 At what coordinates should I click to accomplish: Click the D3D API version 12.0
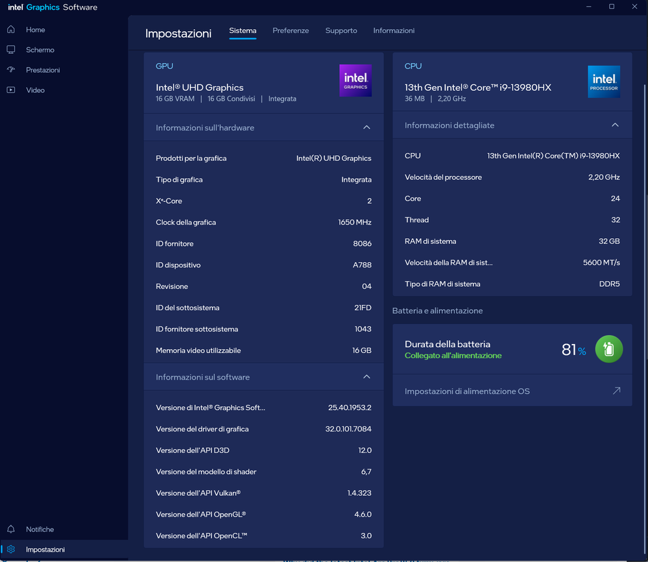tap(365, 450)
